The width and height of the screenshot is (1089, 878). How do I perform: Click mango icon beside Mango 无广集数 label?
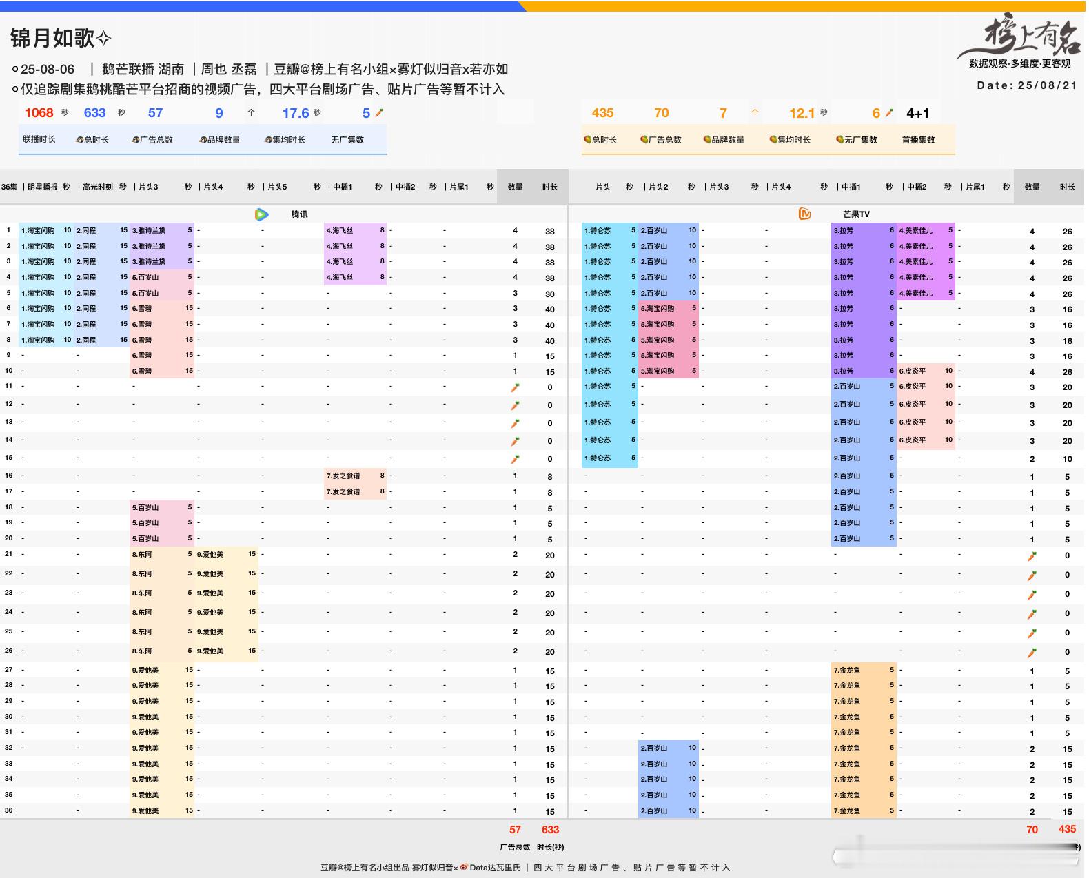pyautogui.click(x=839, y=139)
